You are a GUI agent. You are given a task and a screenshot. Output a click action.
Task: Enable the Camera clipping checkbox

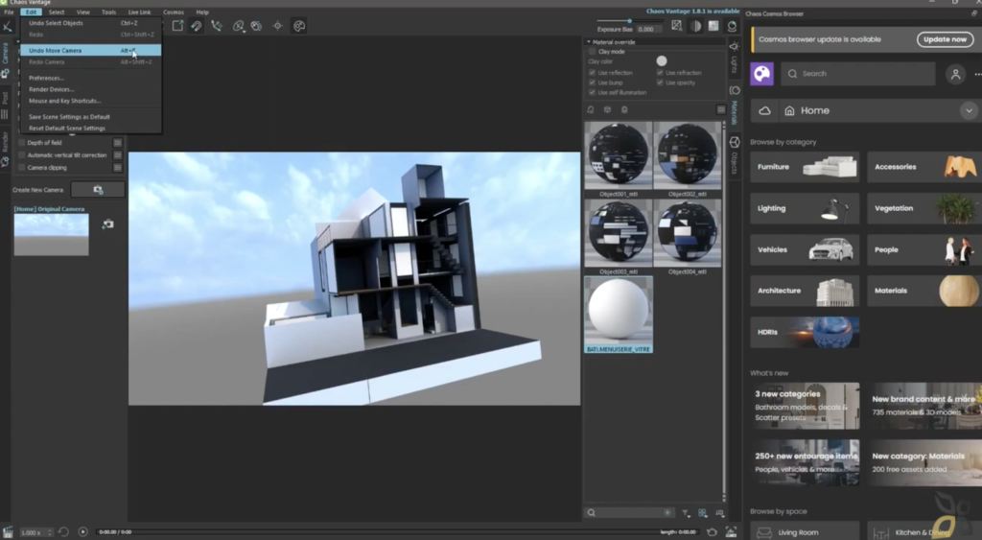(x=22, y=168)
